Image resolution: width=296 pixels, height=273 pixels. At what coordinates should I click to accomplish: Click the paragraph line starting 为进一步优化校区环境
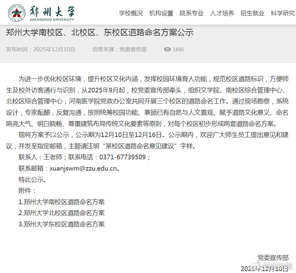(153, 79)
